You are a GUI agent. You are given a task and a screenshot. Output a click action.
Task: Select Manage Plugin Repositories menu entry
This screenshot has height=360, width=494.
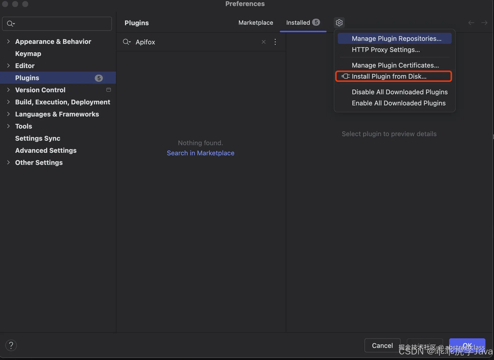(x=396, y=39)
